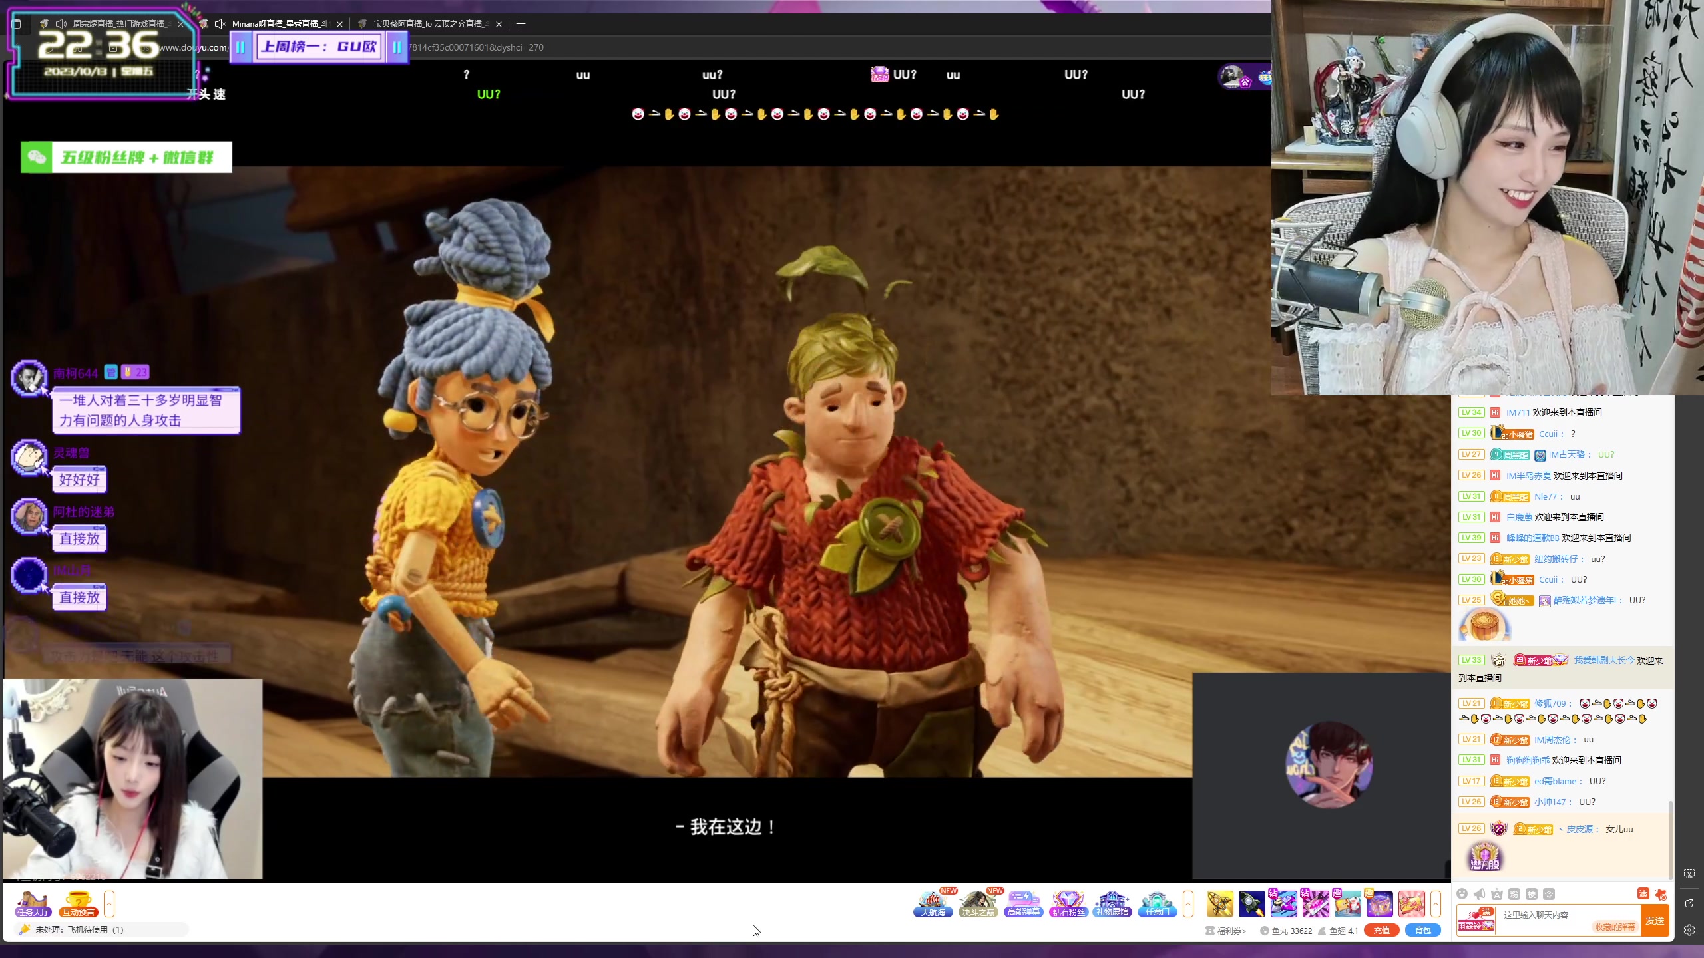Screen dimensions: 1704x958
Task: Unmute the Minana stream browser tab
Action: (220, 24)
